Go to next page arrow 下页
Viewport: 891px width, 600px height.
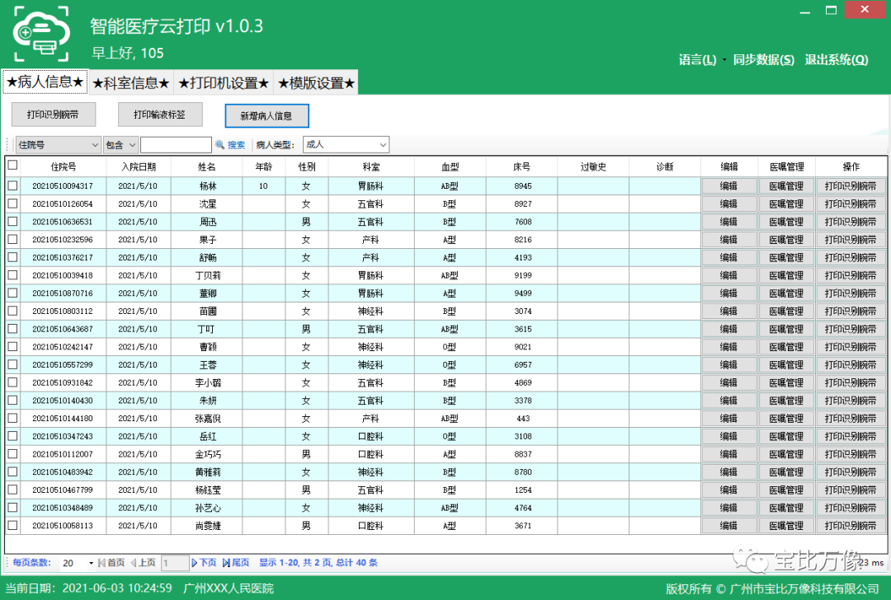[196, 563]
